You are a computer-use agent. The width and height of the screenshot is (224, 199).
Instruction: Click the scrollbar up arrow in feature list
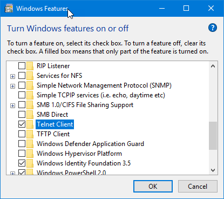point(213,66)
